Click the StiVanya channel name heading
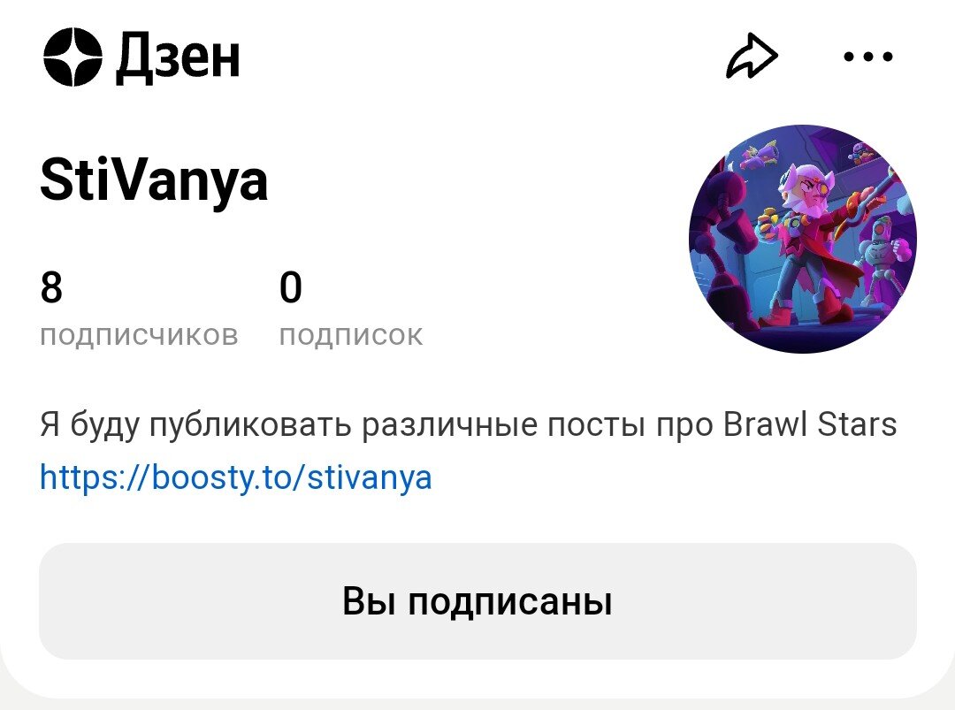The image size is (955, 710). click(154, 181)
